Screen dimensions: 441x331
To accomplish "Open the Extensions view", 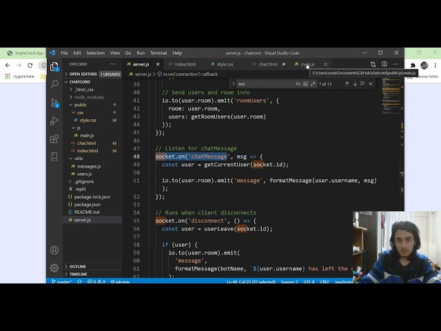I will click(54, 139).
